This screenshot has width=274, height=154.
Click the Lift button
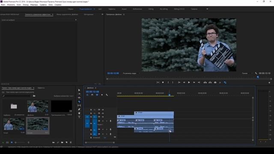tap(205, 83)
